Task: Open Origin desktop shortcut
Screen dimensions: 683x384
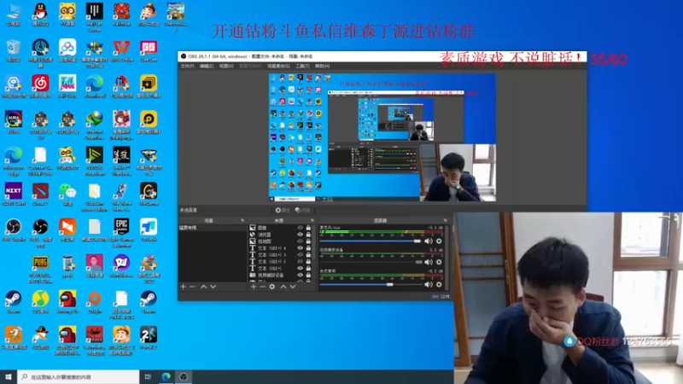Action: coord(95,302)
